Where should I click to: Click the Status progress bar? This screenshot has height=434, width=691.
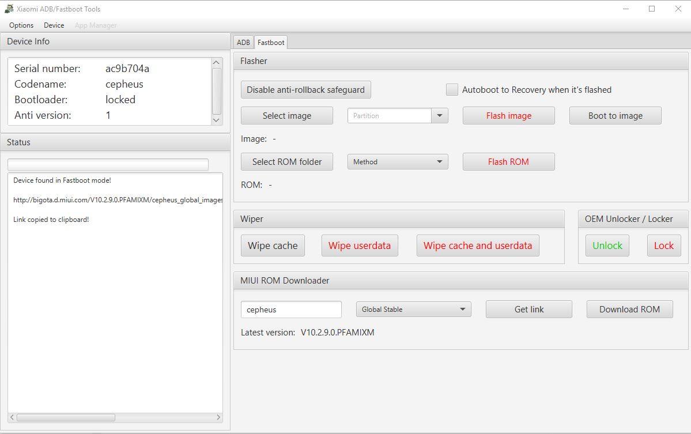[x=108, y=165]
